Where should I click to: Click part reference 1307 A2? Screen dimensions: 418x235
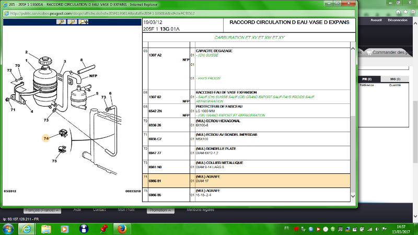155,55
